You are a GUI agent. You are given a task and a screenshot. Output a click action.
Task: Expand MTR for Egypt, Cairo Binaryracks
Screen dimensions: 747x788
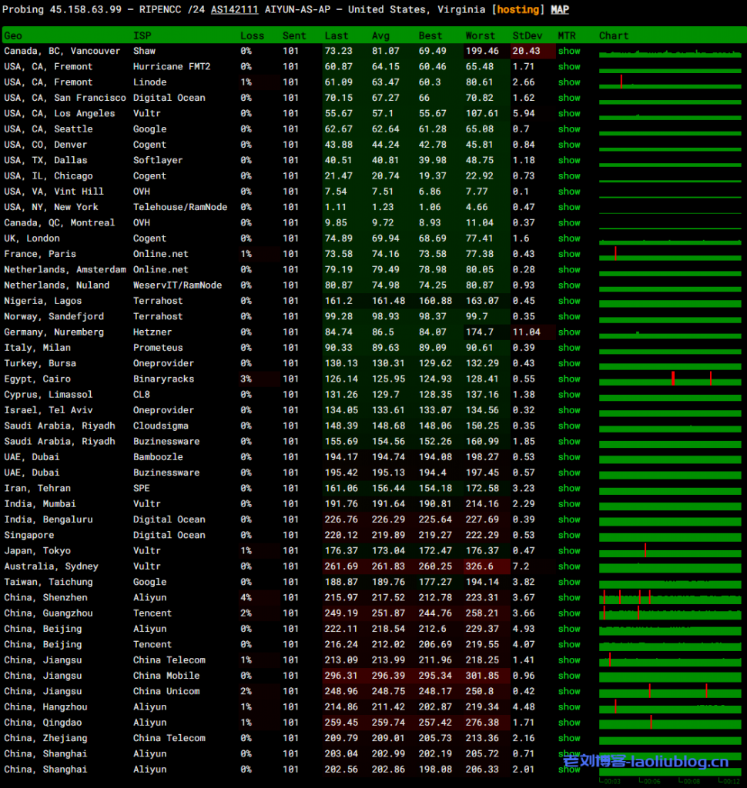(x=569, y=379)
